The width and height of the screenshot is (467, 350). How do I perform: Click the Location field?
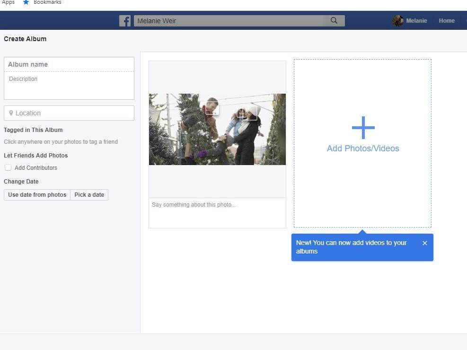tap(69, 113)
